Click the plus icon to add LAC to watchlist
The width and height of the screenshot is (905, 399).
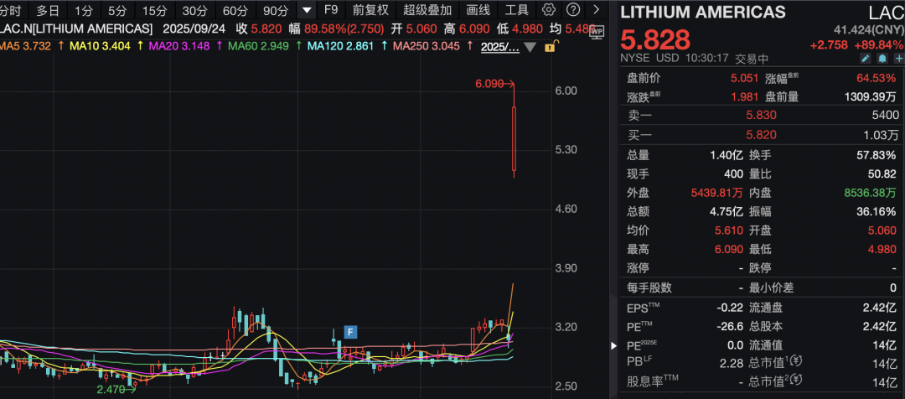click(x=898, y=59)
